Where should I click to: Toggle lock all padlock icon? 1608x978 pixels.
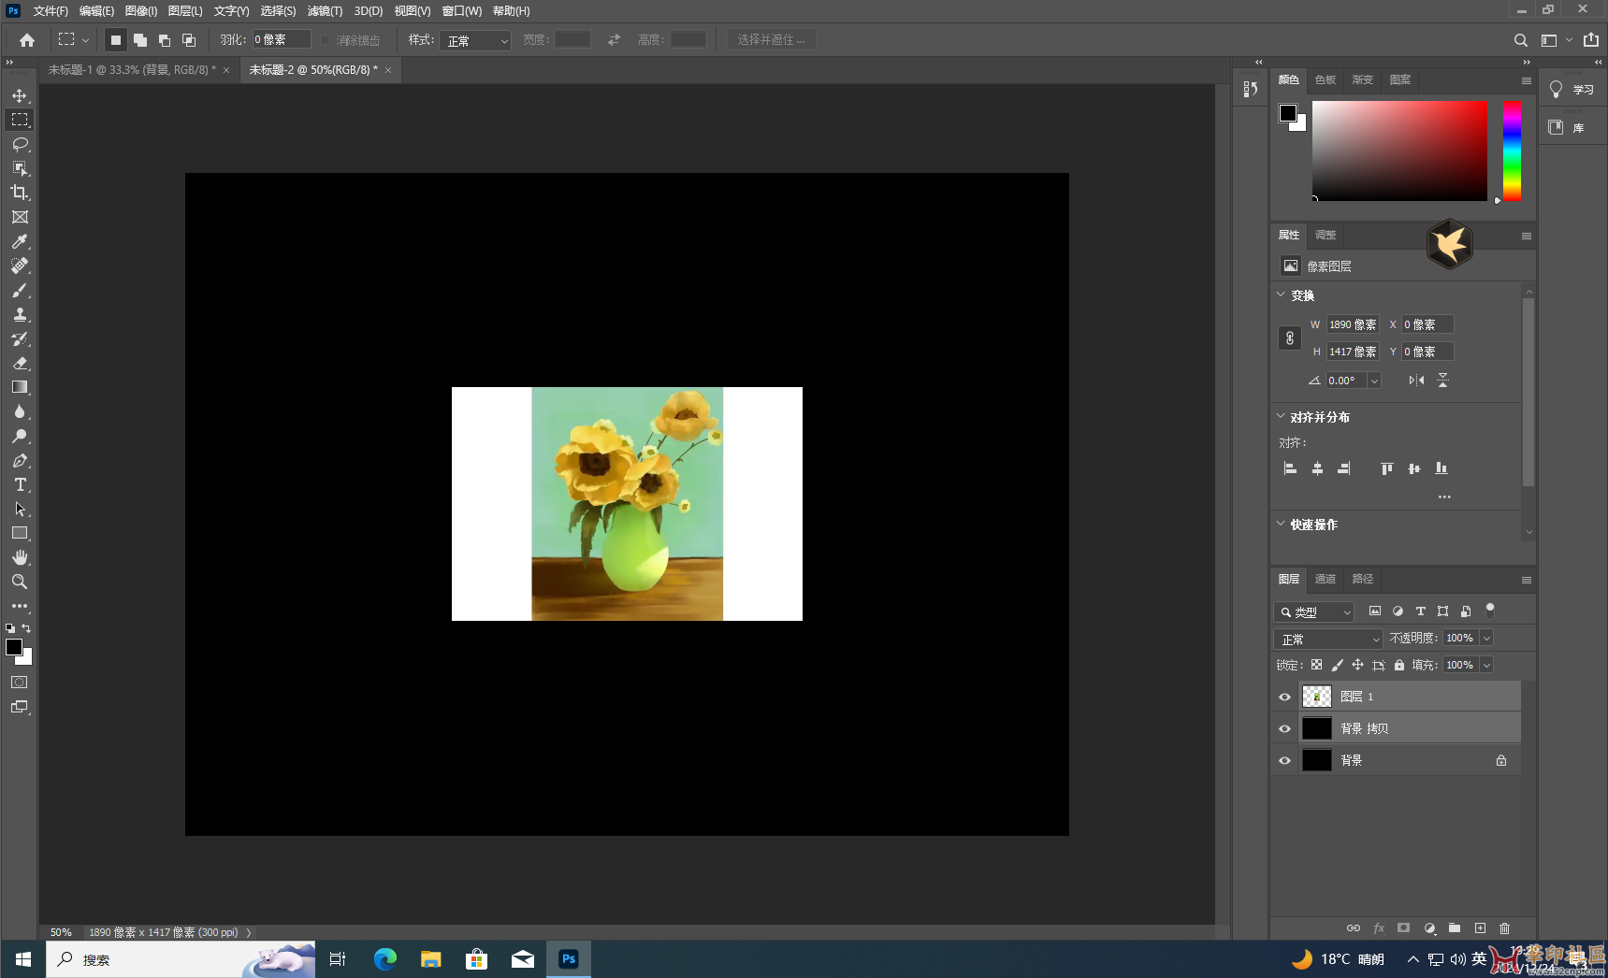tap(1399, 665)
